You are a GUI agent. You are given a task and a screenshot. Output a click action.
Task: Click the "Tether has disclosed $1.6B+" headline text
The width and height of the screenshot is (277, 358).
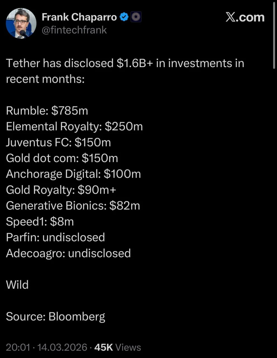click(125, 63)
